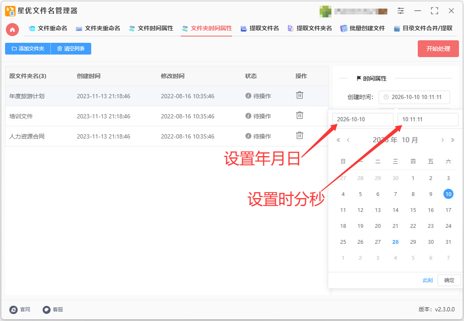The width and height of the screenshot is (464, 321).
Task: Choose day 20 in the calendar
Action: tap(378, 226)
